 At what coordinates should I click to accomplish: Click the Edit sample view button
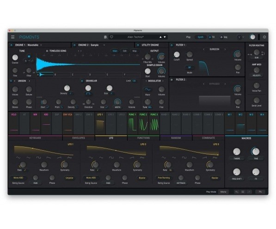(x=125, y=51)
